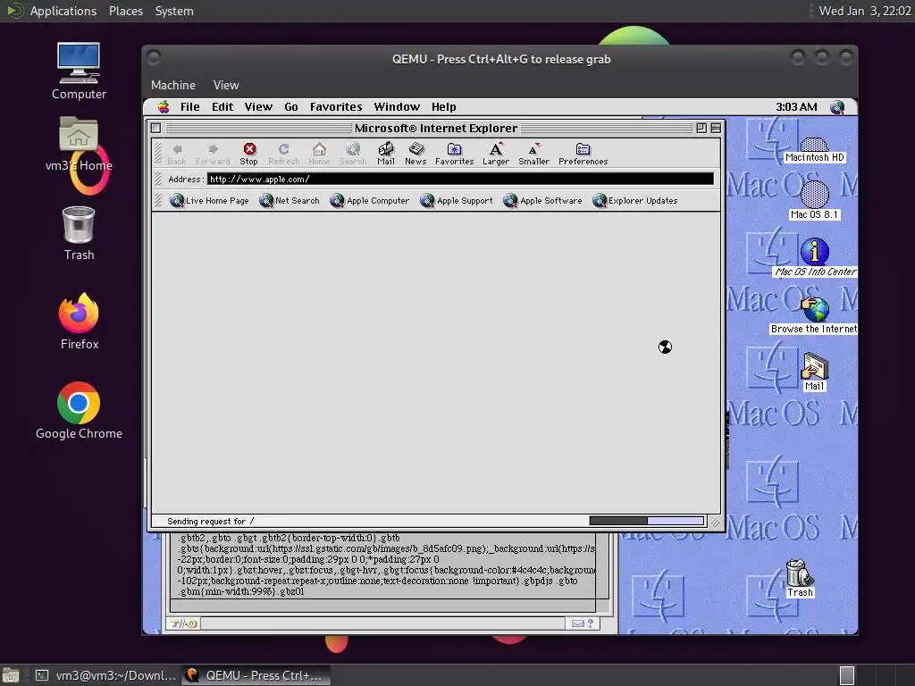Screen dimensions: 915x686
Task: Click the QEMU taskbar item
Action: pyautogui.click(x=256, y=675)
